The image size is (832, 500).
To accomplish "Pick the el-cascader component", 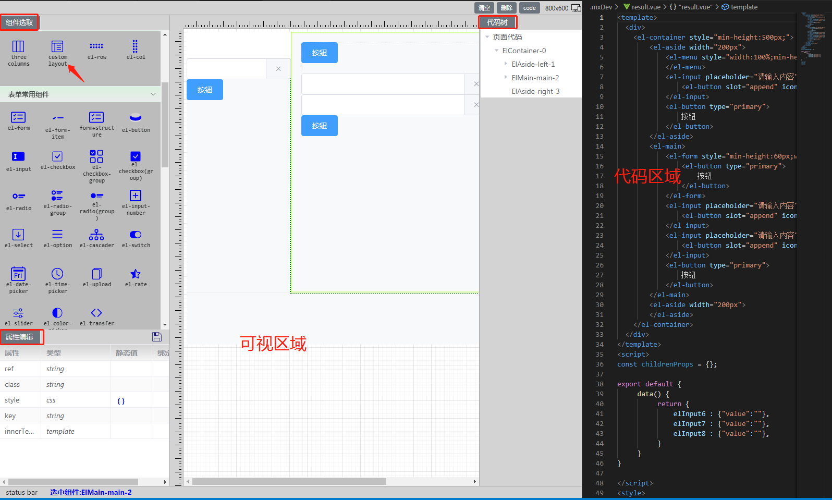I will 96,238.
